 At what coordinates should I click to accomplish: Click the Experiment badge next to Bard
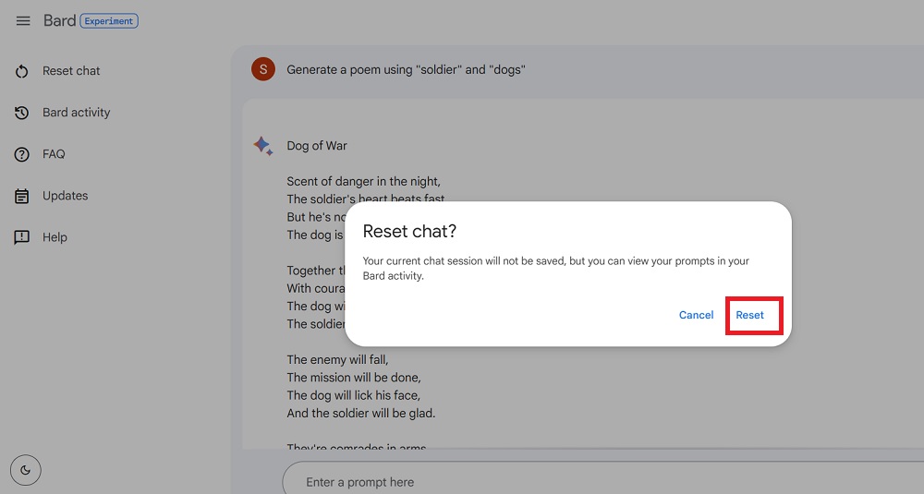[x=109, y=21]
